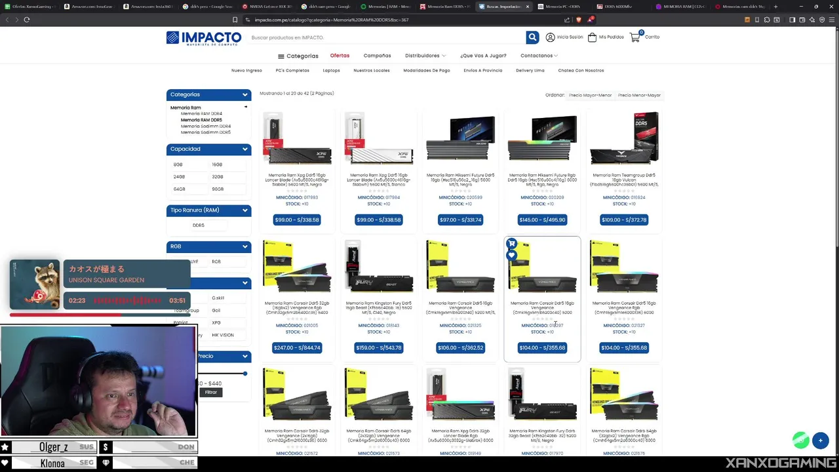Click the IMPACTO logo
This screenshot has width=839, height=472.
pyautogui.click(x=204, y=38)
